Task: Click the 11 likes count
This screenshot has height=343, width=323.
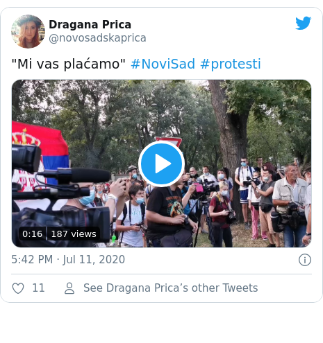Action: (x=38, y=288)
